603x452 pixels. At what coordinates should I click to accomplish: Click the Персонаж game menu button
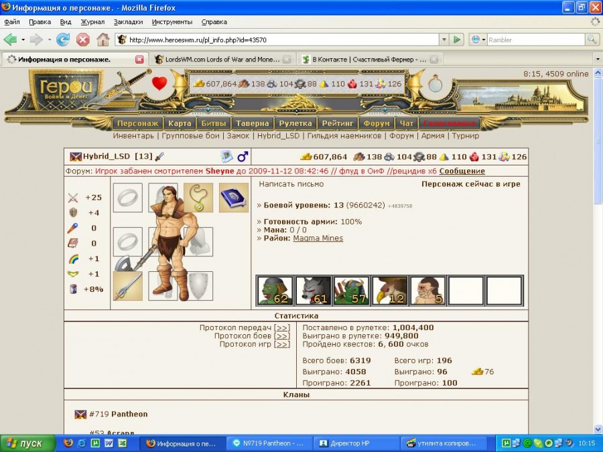(137, 123)
